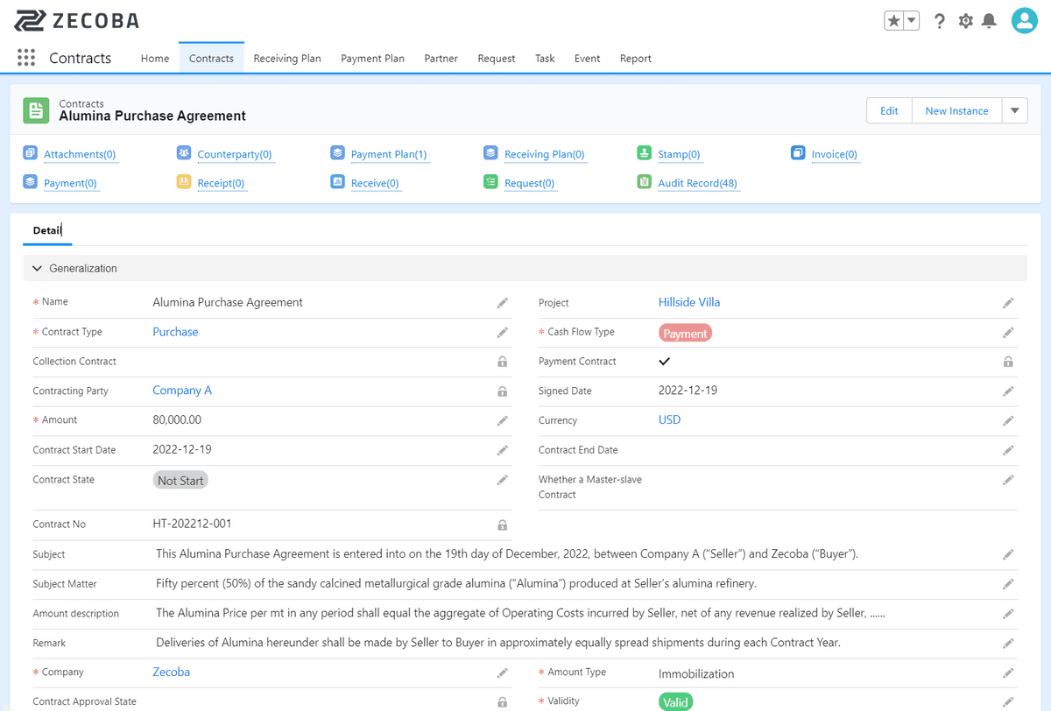Screen dimensions: 1051x711
Task: Switch to the Payment Plan tab
Action: (372, 59)
